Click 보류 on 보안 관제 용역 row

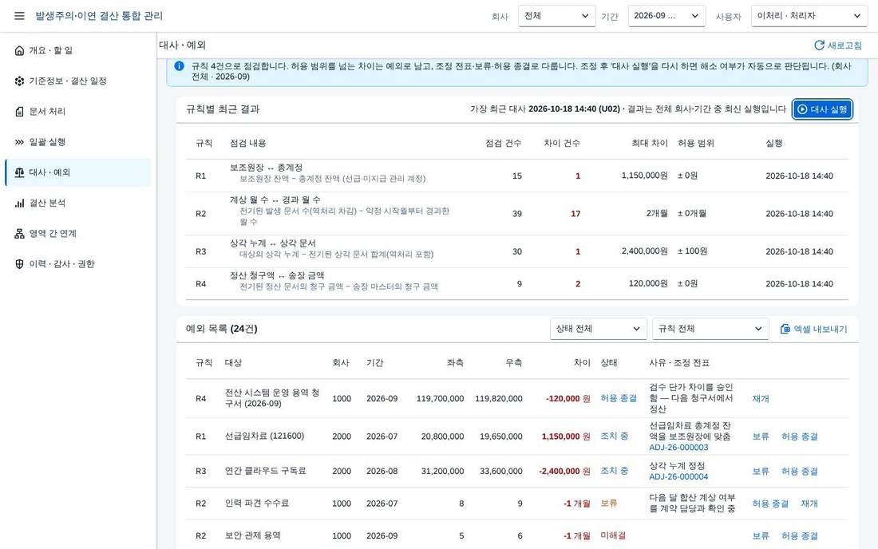click(x=761, y=536)
